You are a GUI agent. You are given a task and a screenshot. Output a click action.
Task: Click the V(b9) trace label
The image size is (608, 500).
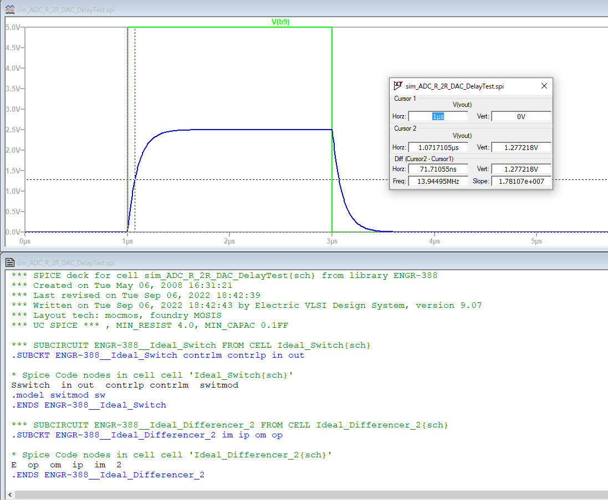pos(280,22)
